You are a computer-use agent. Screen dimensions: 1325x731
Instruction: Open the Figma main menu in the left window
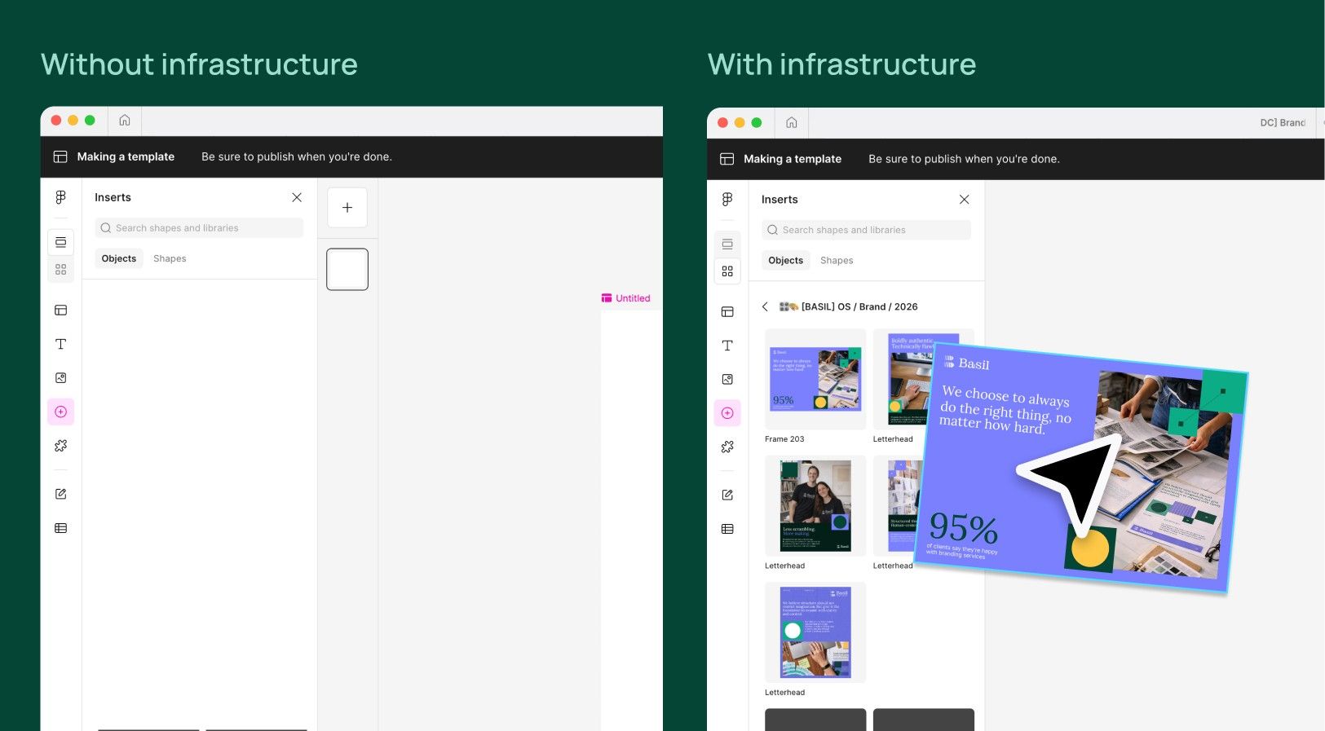(61, 197)
